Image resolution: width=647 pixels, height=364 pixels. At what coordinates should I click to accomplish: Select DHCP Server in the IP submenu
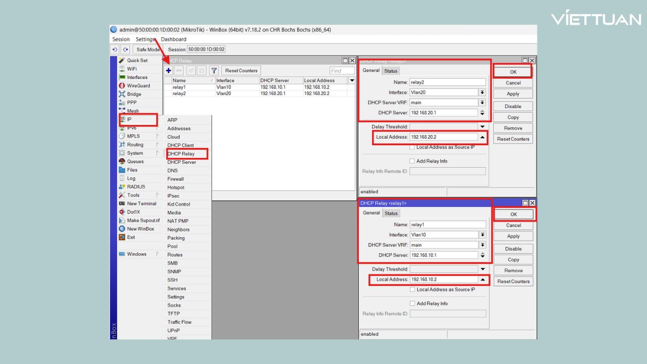(x=181, y=162)
